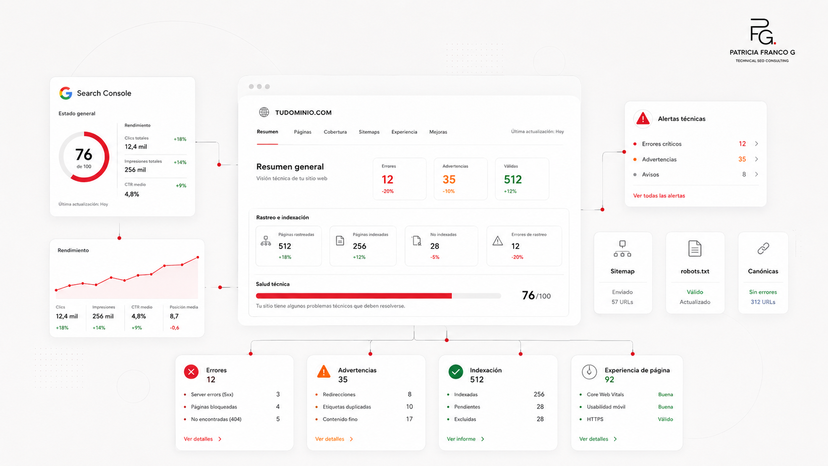Click the red warning triangle in Alertas técnicas

[643, 118]
